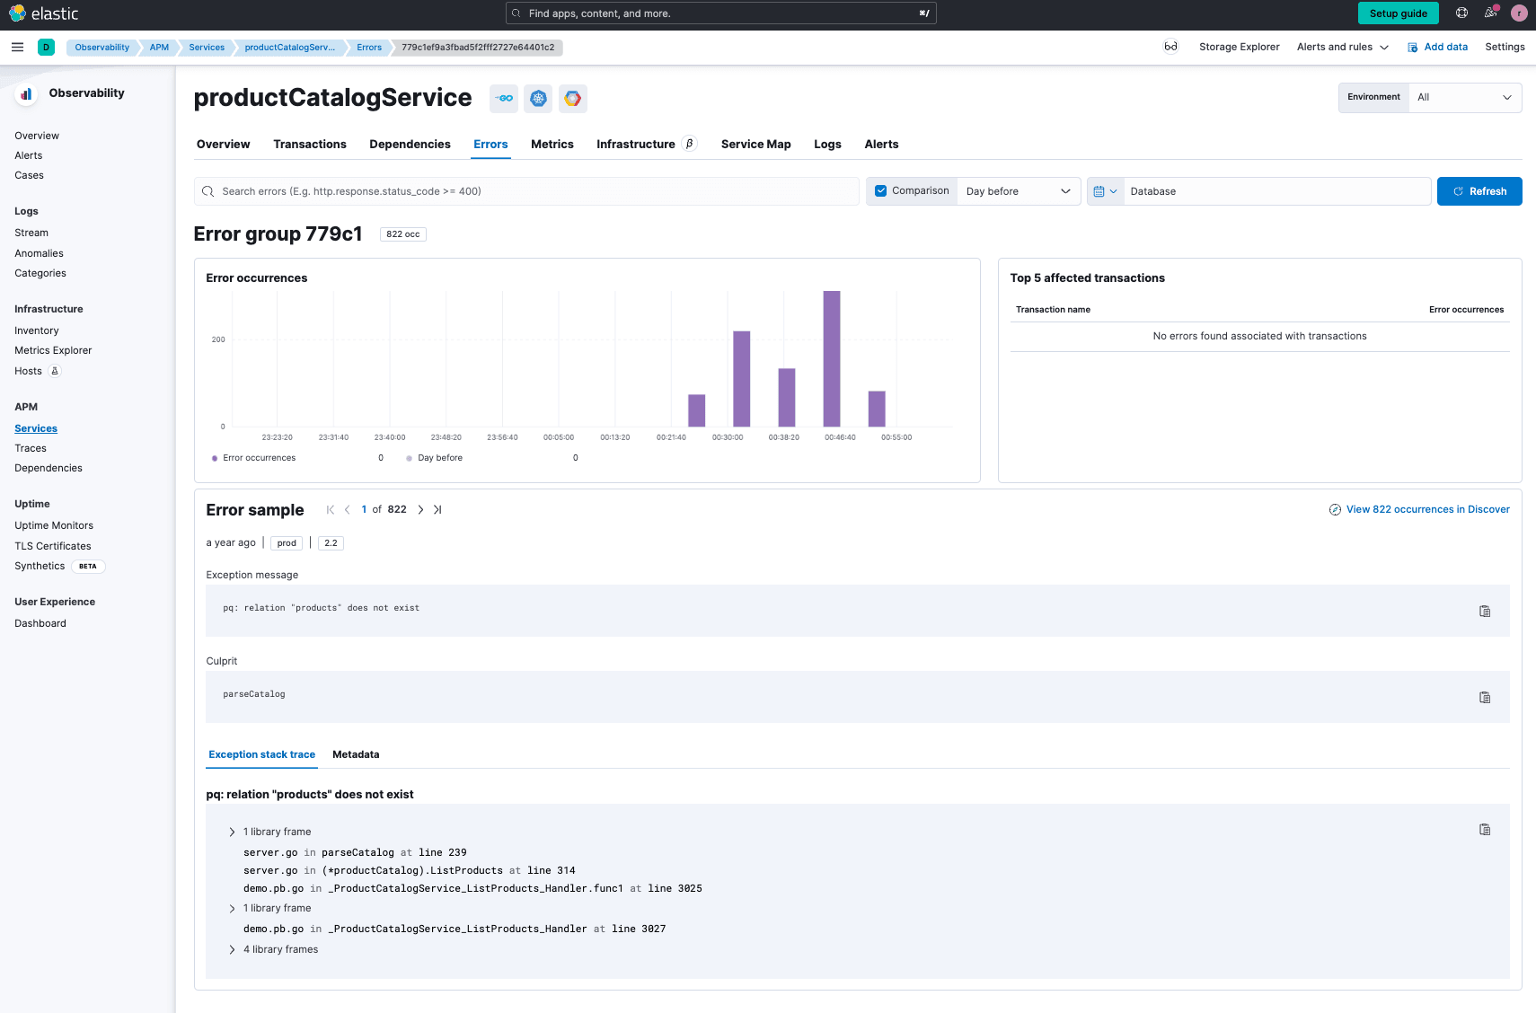
Task: Click the Search errors input field
Action: coord(530,191)
